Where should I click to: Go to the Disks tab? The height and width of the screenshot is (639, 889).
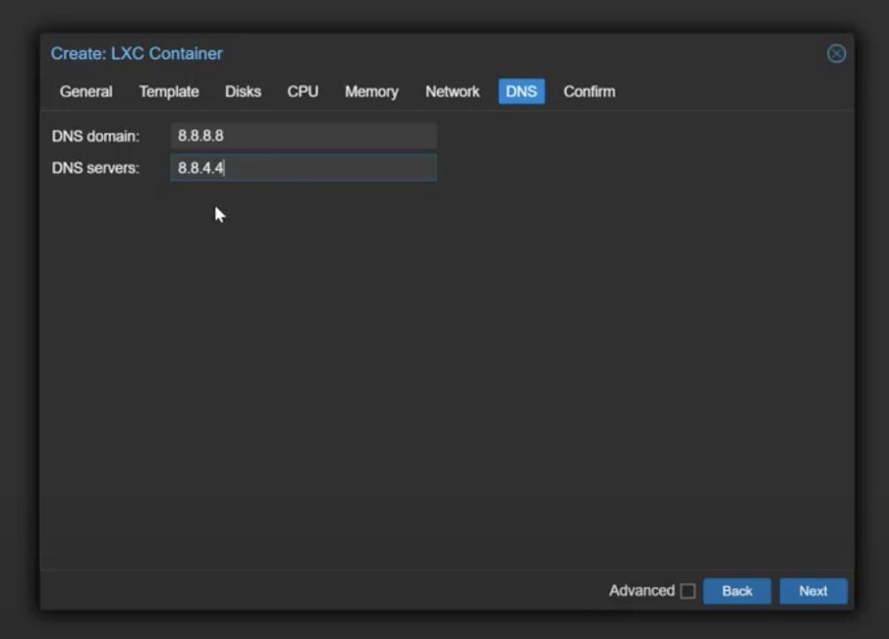[243, 91]
